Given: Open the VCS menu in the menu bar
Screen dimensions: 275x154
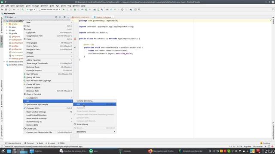Looking at the screenshot, I should (x=69, y=6).
